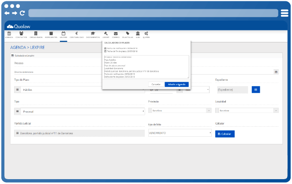Click the blue Calcular button
This screenshot has height=184, width=292.
[225, 134]
